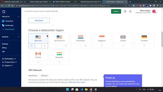Click the default-nyc1 VPC network label
The width and height of the screenshot is (163, 92).
[33, 76]
